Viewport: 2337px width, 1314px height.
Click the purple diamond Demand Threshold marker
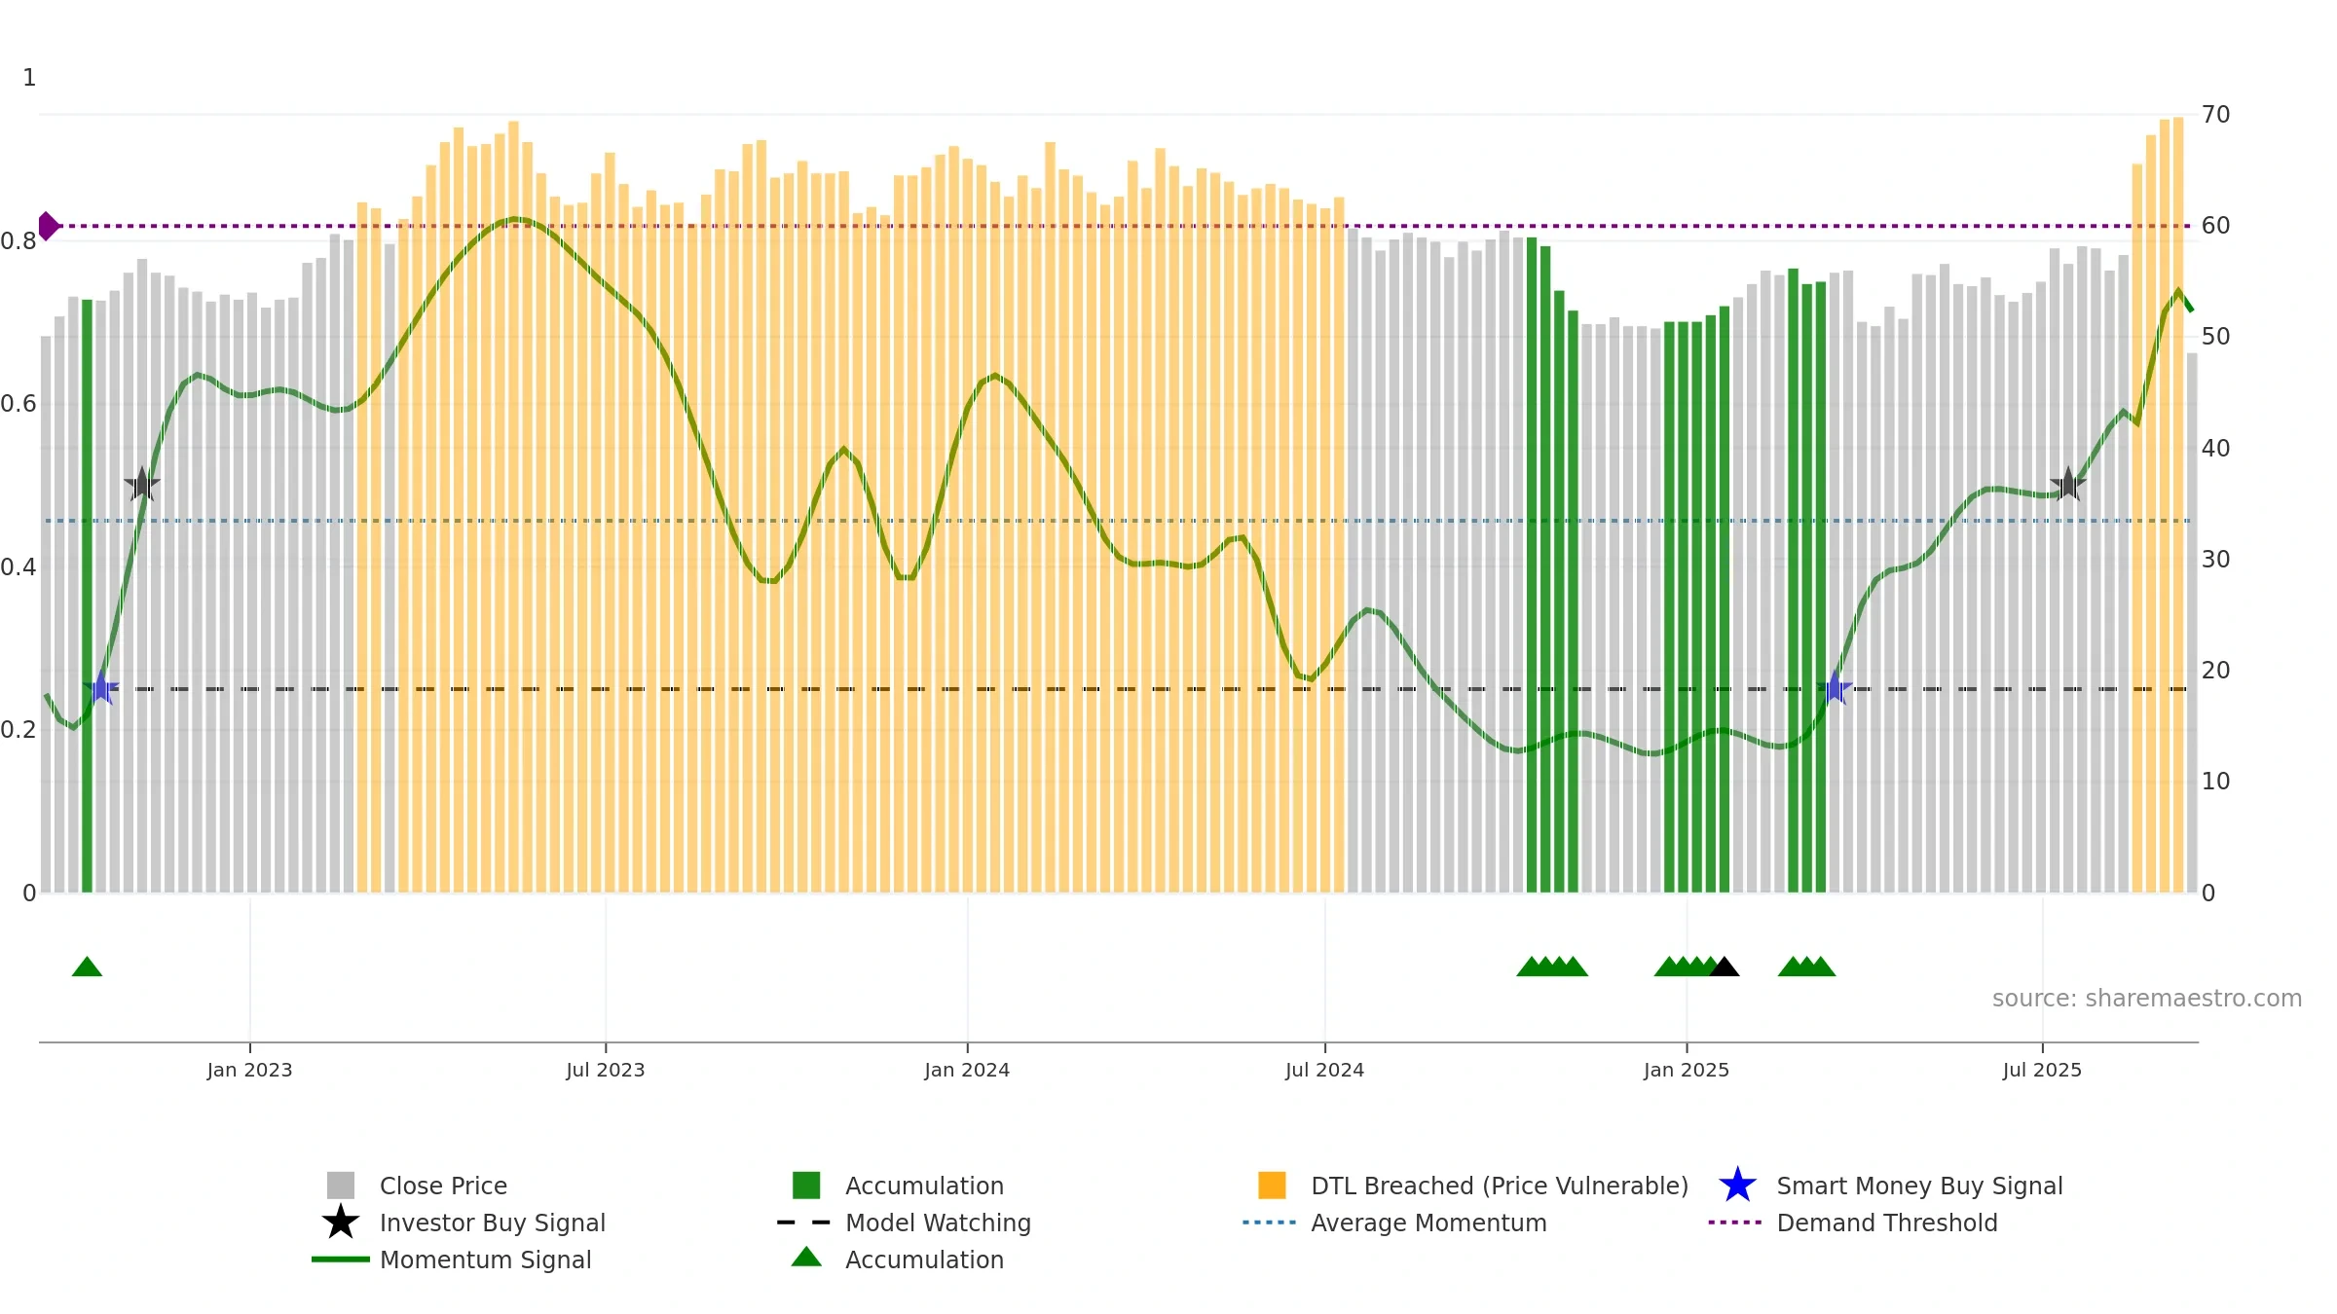(48, 226)
